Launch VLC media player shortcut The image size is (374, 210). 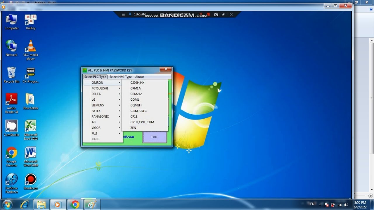(x=30, y=50)
